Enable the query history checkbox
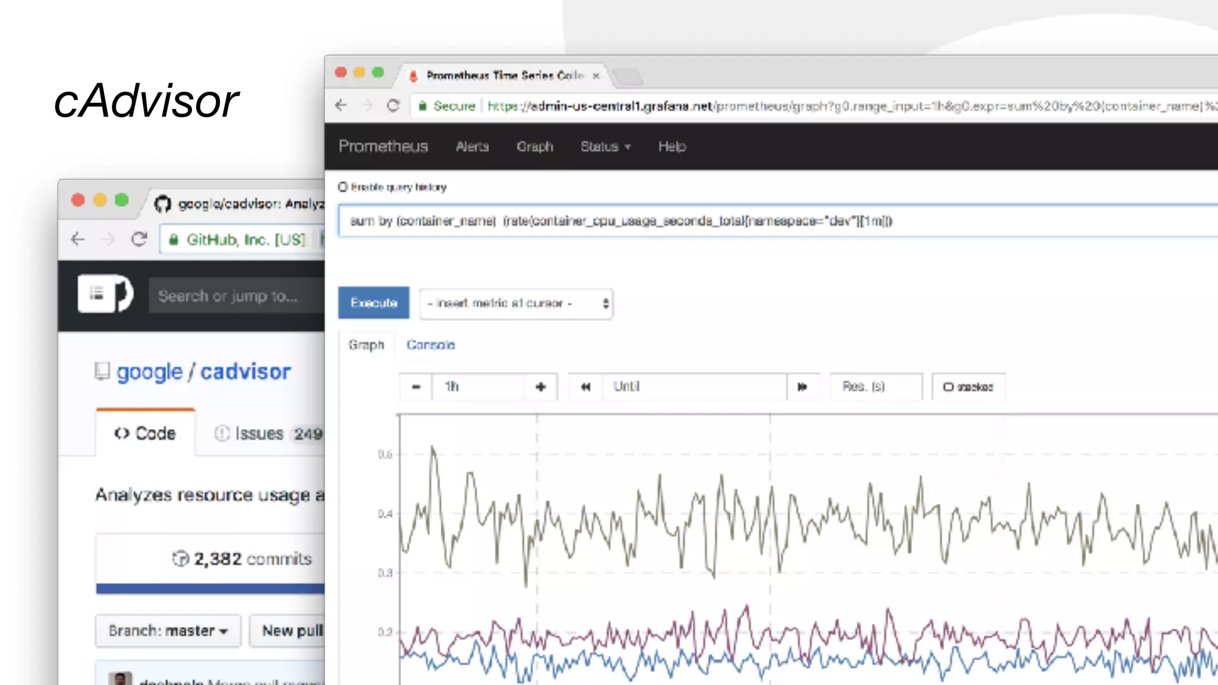1218x685 pixels. click(343, 187)
